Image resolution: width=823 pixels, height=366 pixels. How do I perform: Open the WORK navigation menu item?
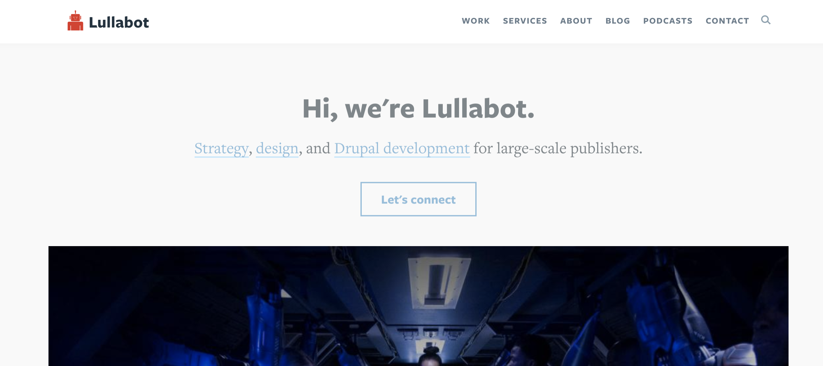pos(475,21)
